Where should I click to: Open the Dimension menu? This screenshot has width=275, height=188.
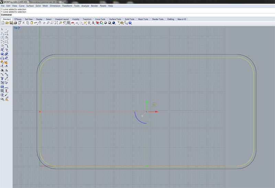pos(55,6)
